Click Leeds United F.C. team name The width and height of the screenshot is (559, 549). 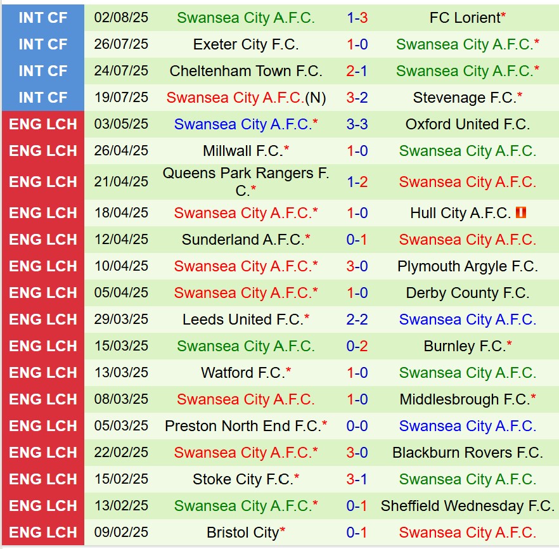(243, 320)
